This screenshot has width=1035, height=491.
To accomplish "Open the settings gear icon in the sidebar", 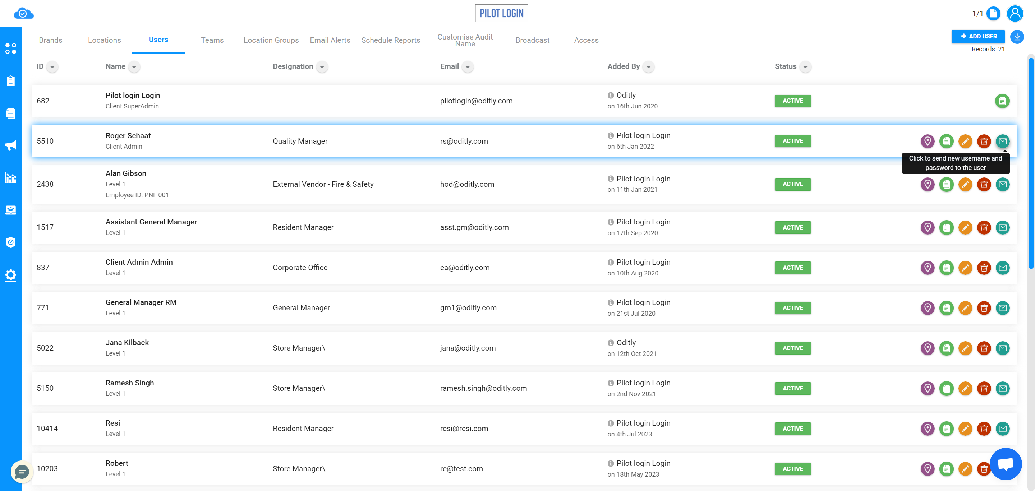I will pos(11,275).
